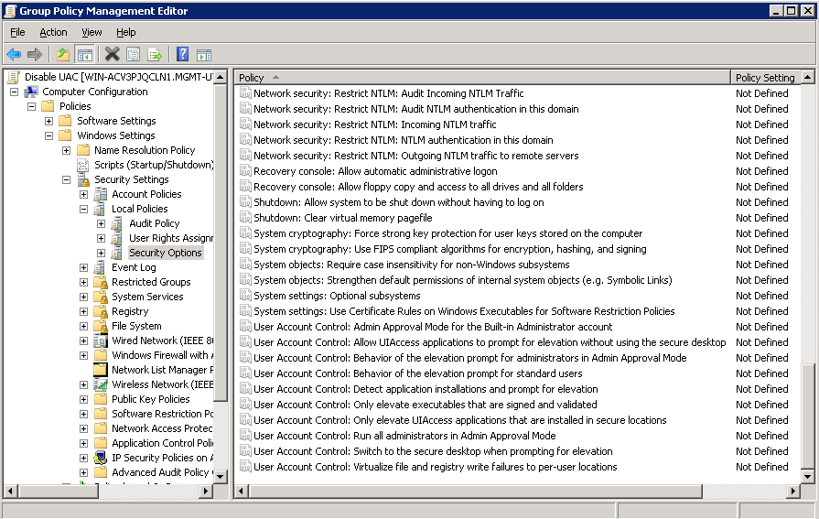
Task: Select Audit Policy in the tree
Action: click(x=154, y=223)
